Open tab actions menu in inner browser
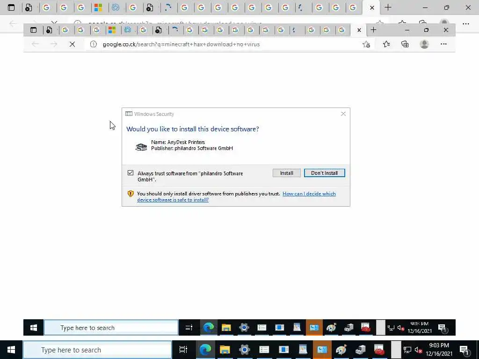The width and height of the screenshot is (479, 359). pos(33,30)
